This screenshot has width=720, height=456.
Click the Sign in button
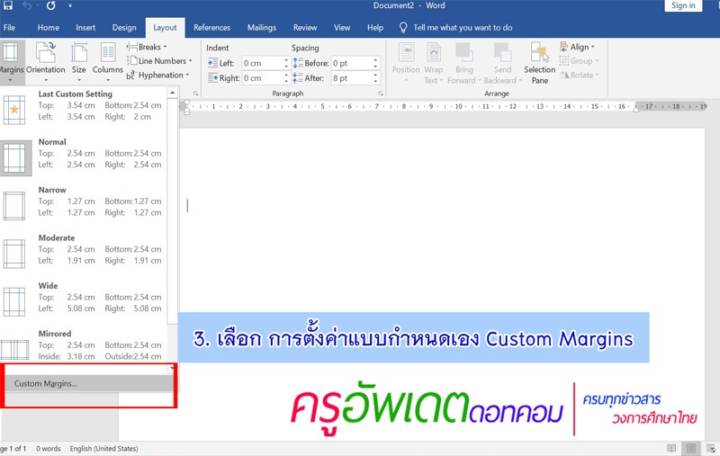click(x=683, y=5)
